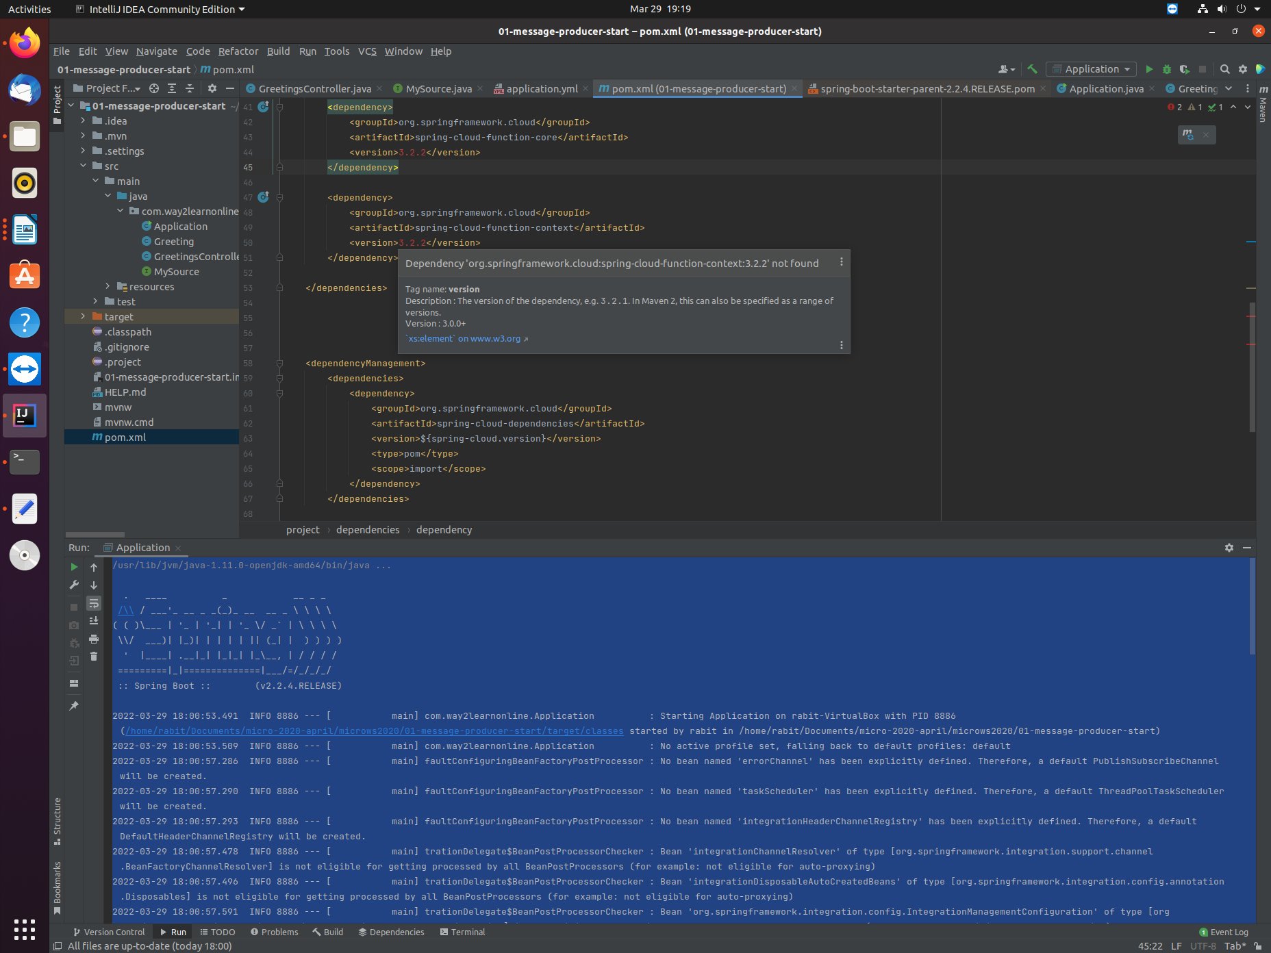Open the Problems tool window button

click(x=274, y=932)
